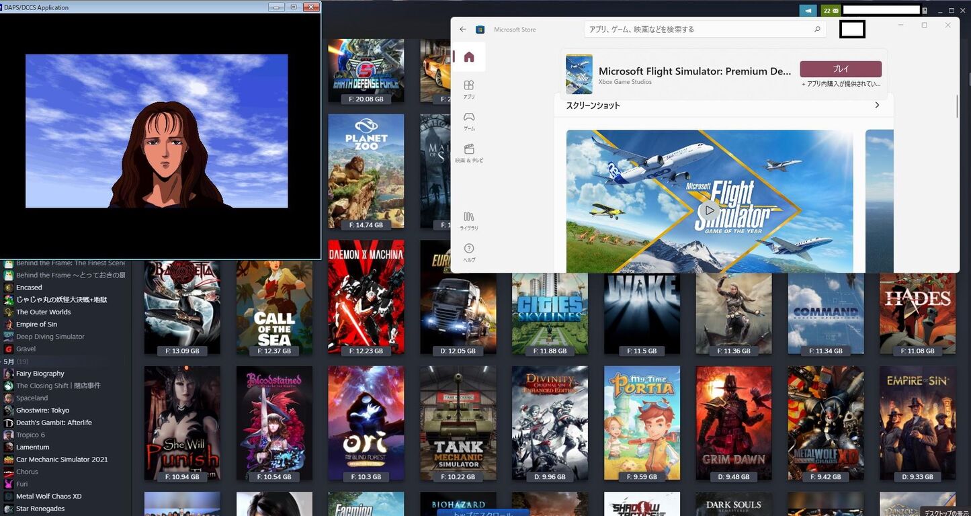The width and height of the screenshot is (971, 516).
Task: Open the アプリ section in Microsoft Store sidebar
Action: pos(469,89)
